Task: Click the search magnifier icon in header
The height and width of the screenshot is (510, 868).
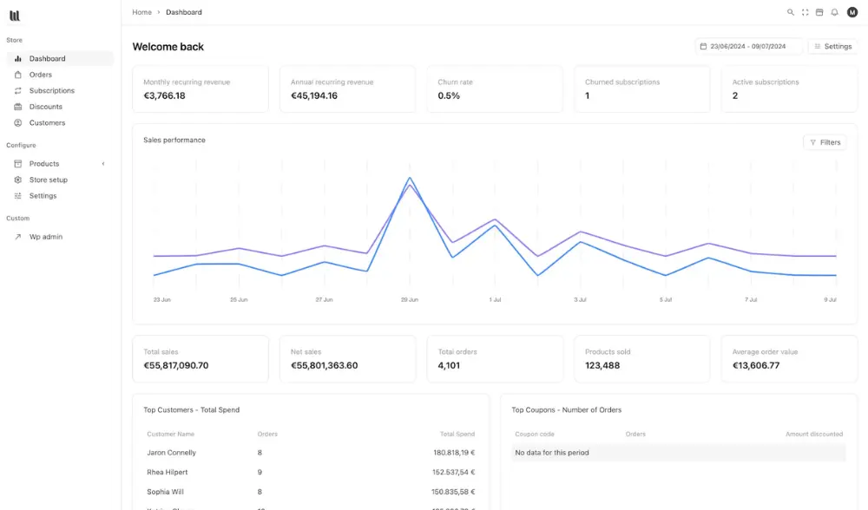Action: [790, 12]
